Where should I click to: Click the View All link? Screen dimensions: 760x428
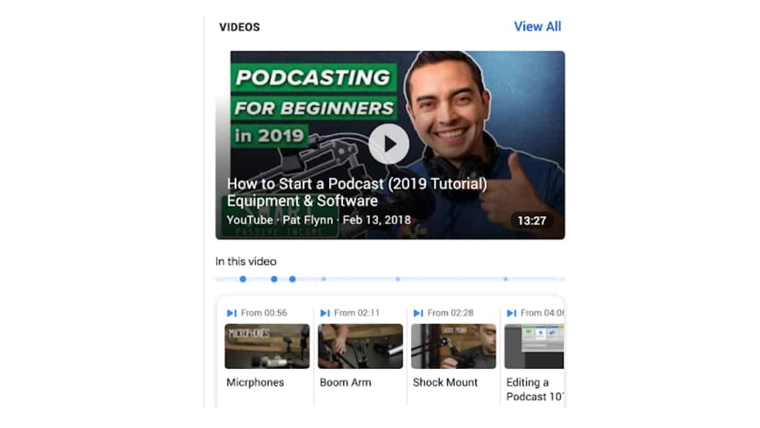point(537,27)
